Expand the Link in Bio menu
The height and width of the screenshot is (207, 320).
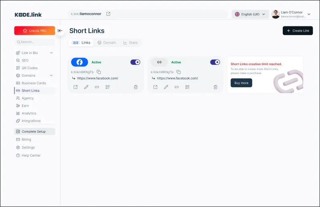tap(51, 53)
